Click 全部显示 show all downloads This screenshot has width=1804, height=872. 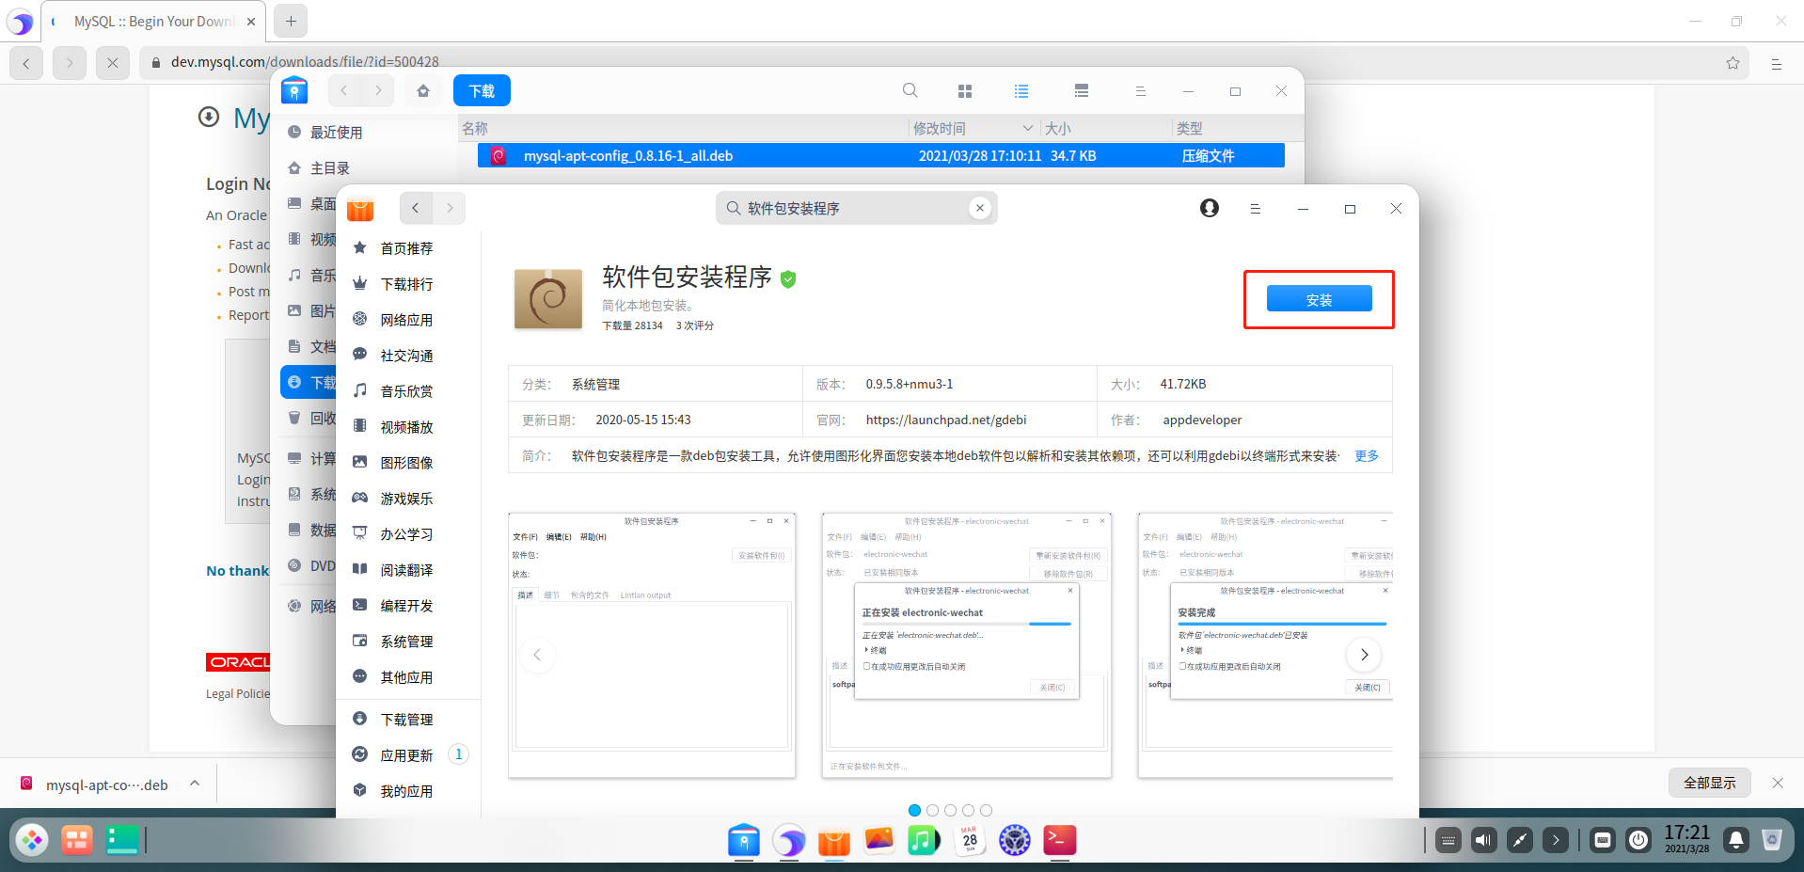click(1710, 783)
